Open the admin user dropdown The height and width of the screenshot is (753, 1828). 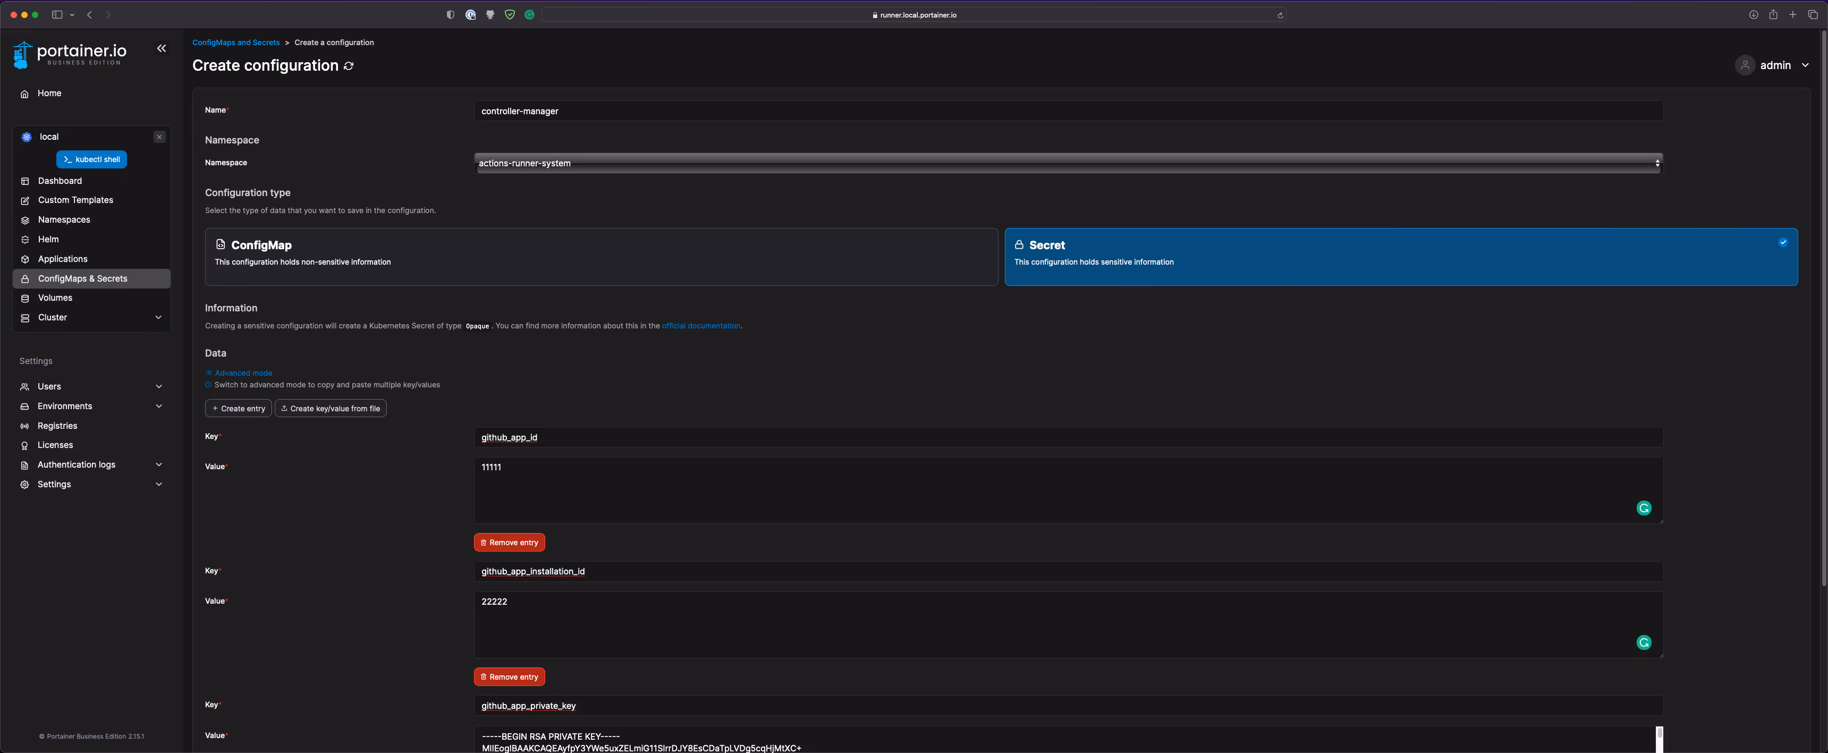1773,65
